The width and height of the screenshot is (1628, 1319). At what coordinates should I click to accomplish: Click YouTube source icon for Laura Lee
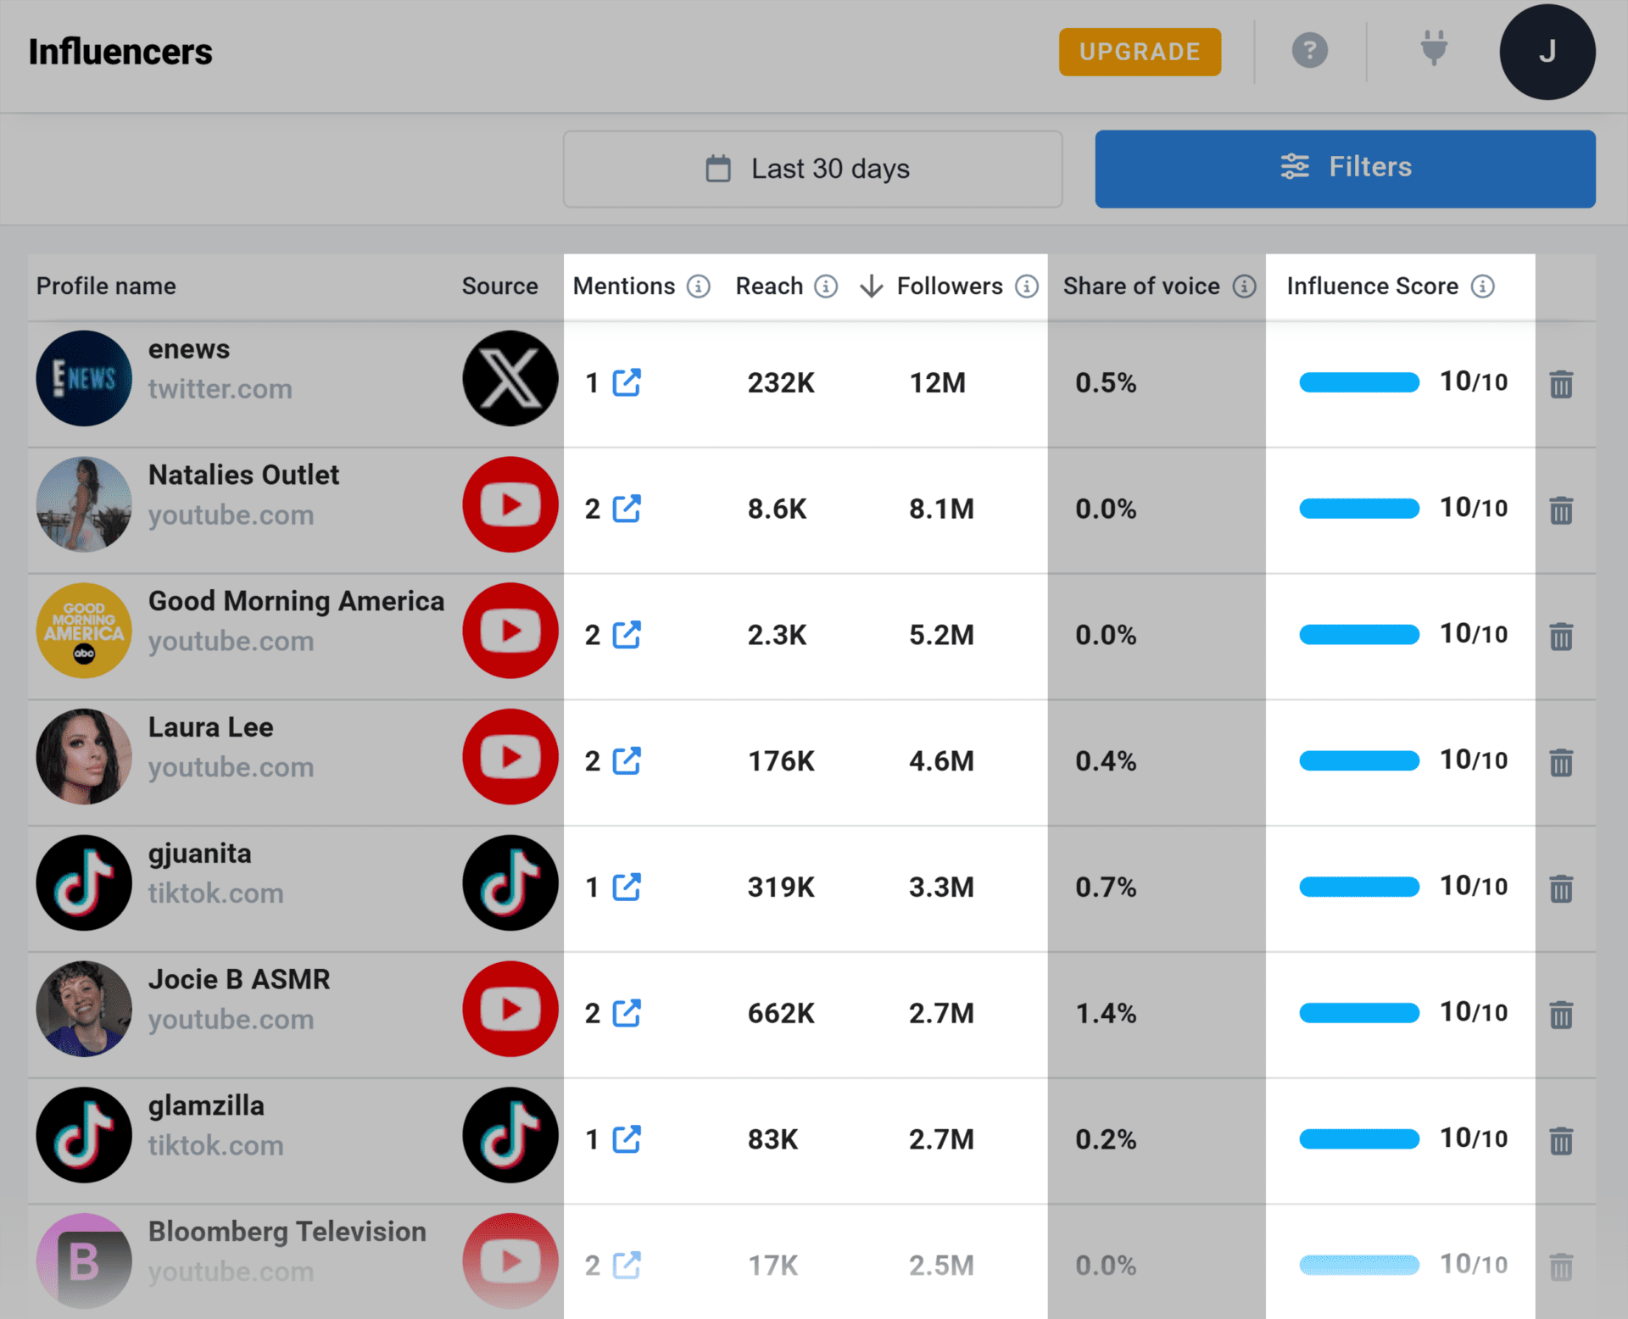point(510,757)
